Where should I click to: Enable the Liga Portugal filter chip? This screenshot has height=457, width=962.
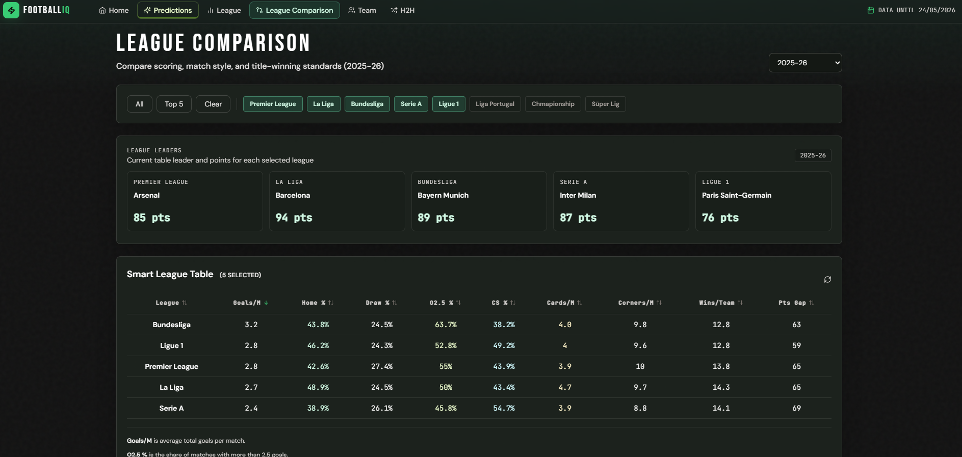click(x=495, y=104)
